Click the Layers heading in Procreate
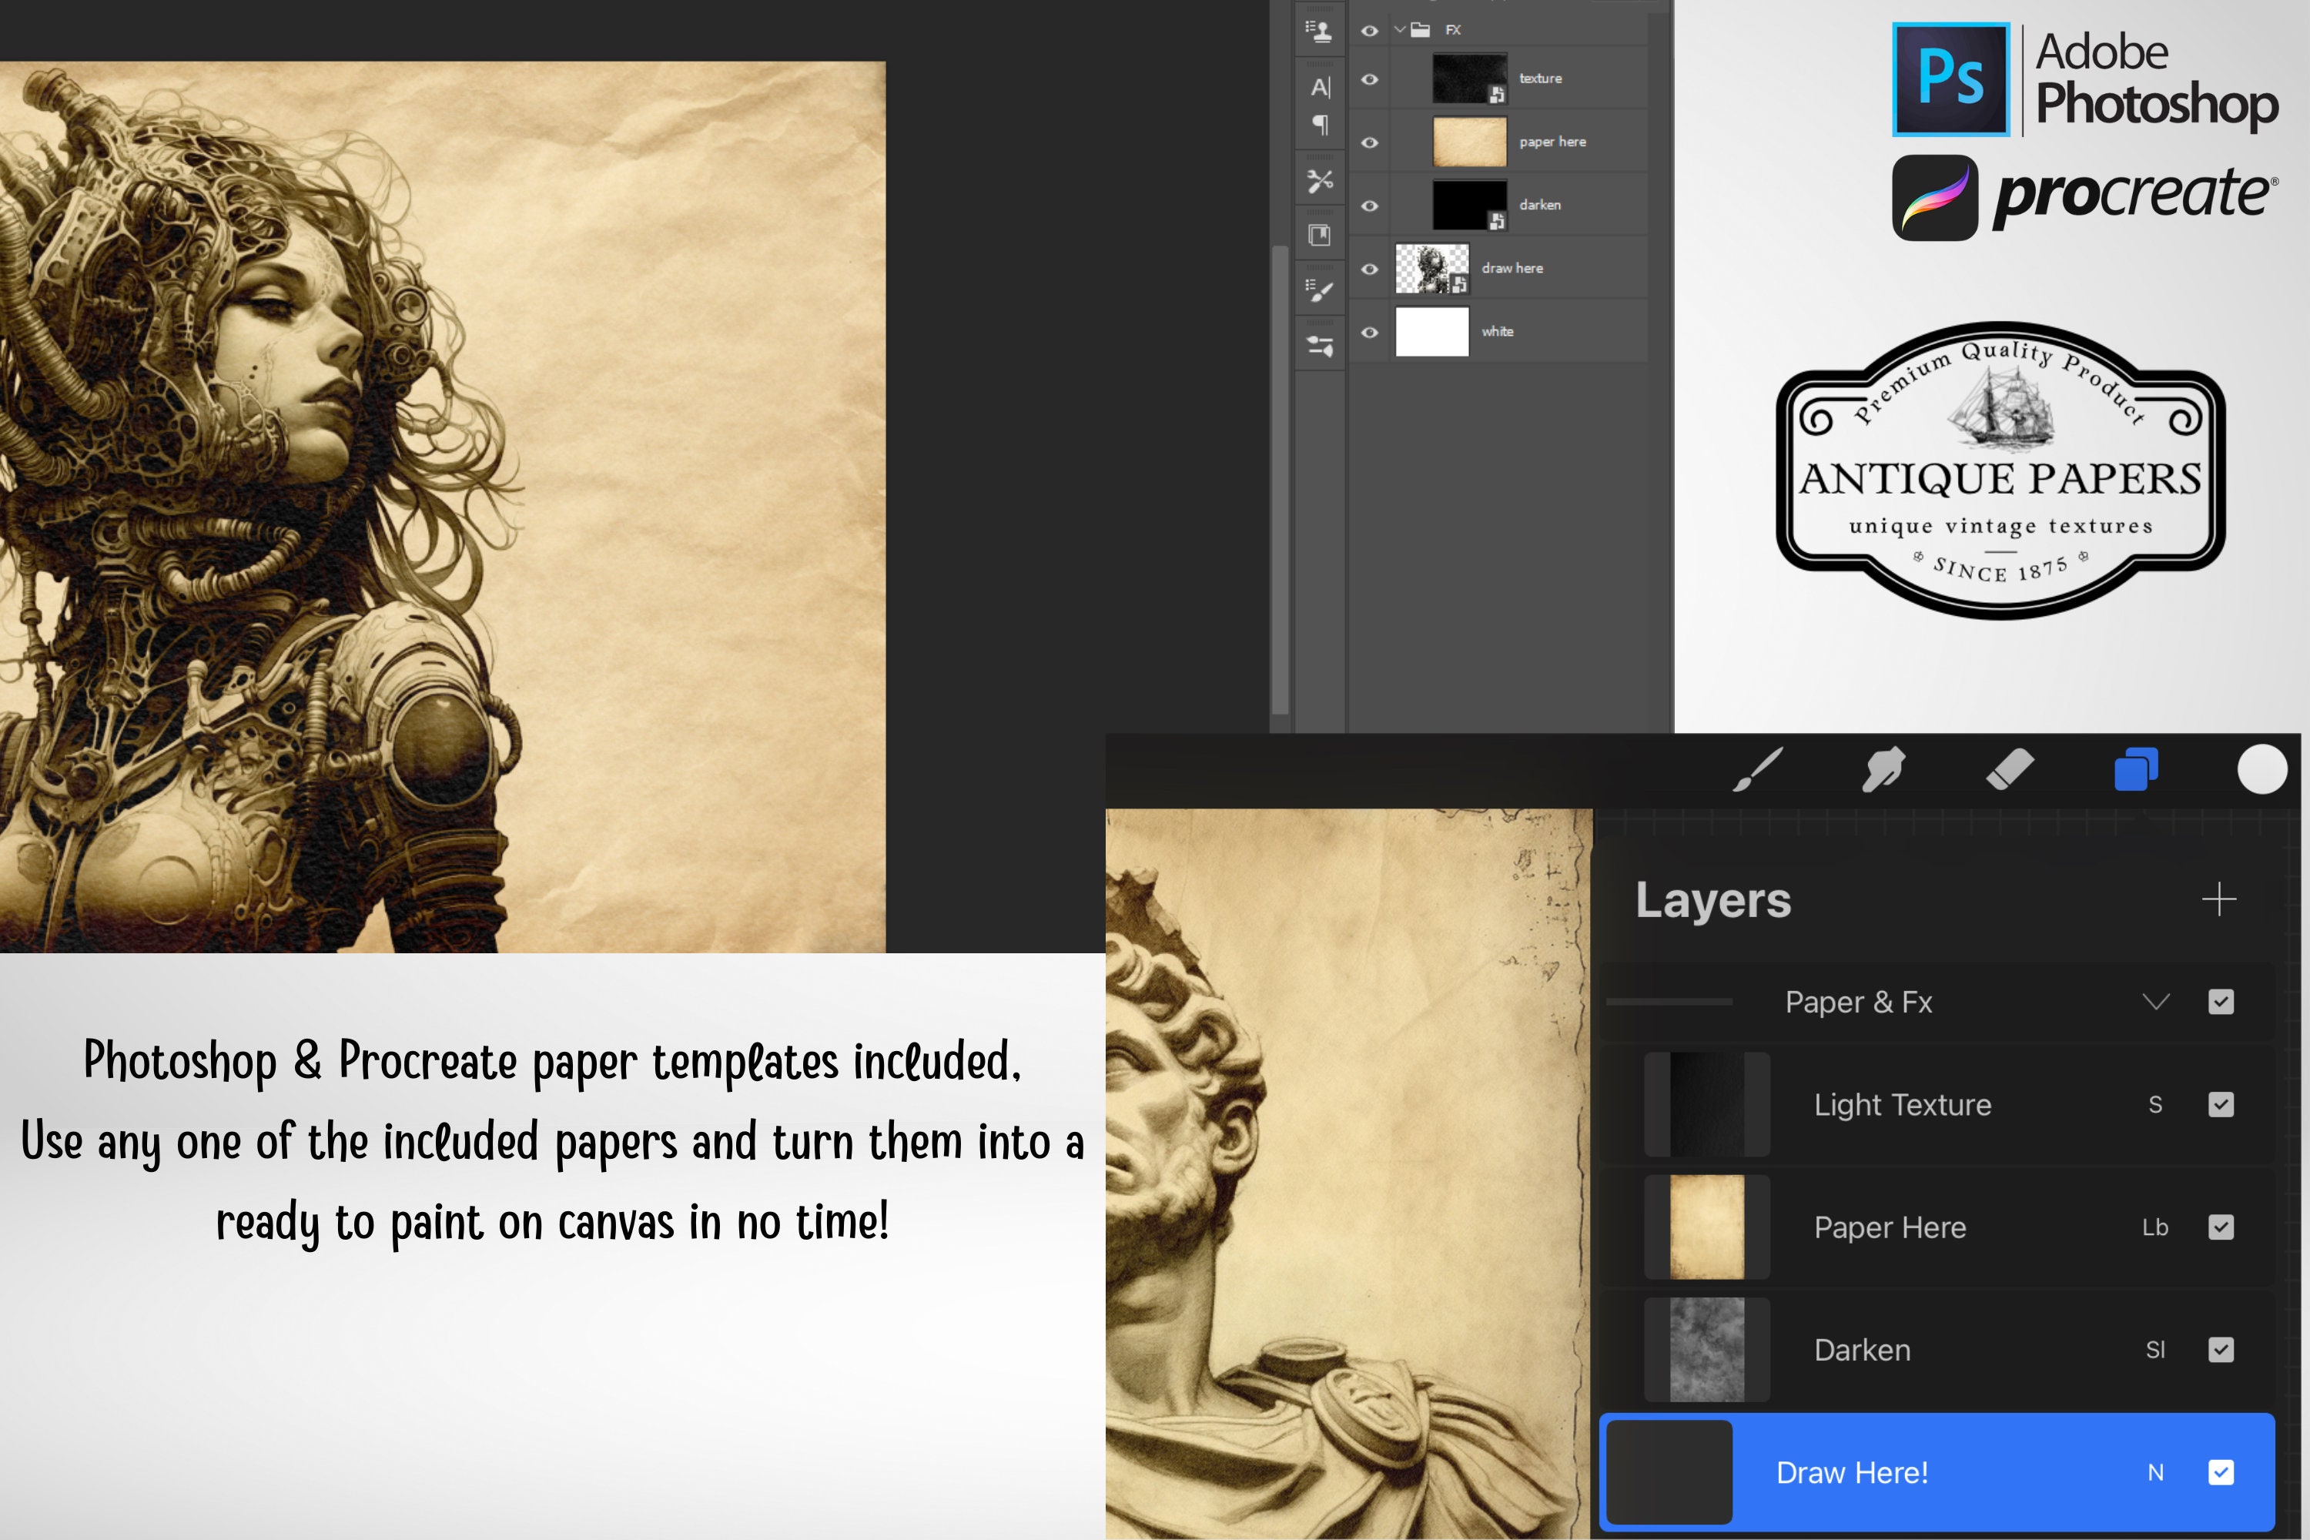Image resolution: width=2310 pixels, height=1540 pixels. coord(1712,899)
